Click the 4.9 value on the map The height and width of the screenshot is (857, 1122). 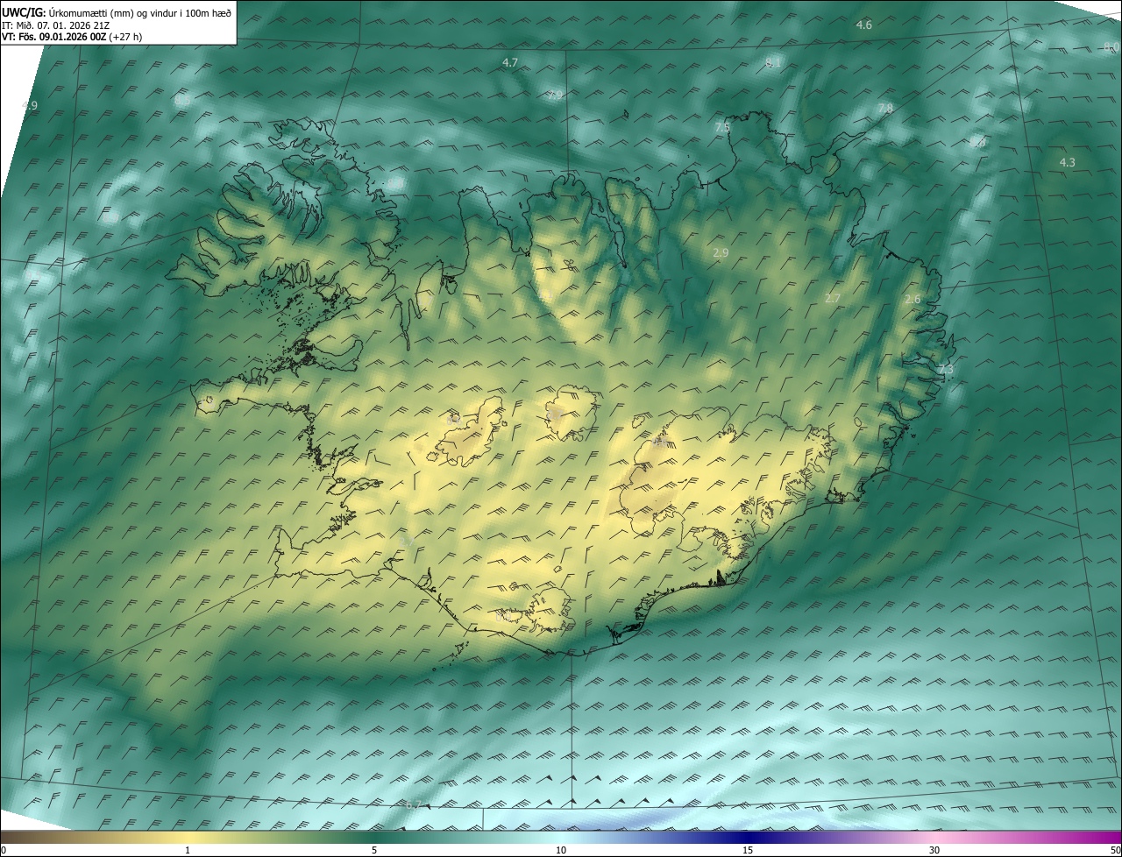[x=30, y=106]
